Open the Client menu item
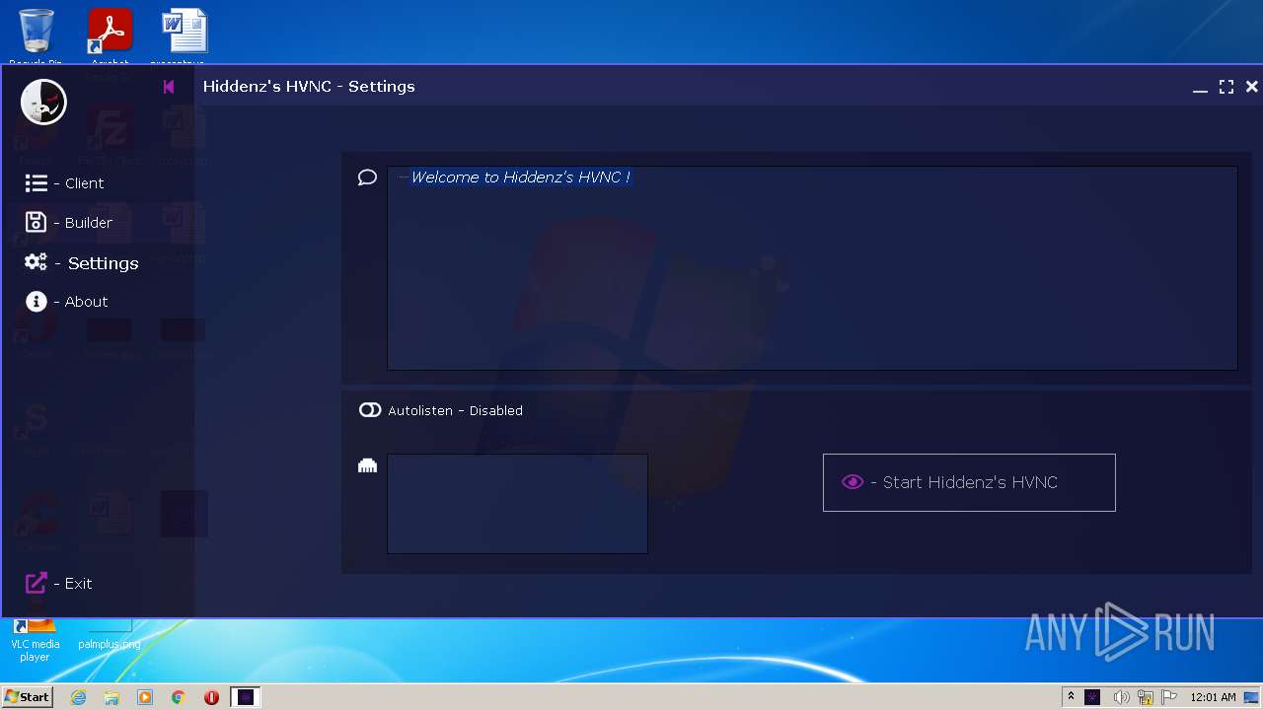The width and height of the screenshot is (1263, 710). pos(64,183)
